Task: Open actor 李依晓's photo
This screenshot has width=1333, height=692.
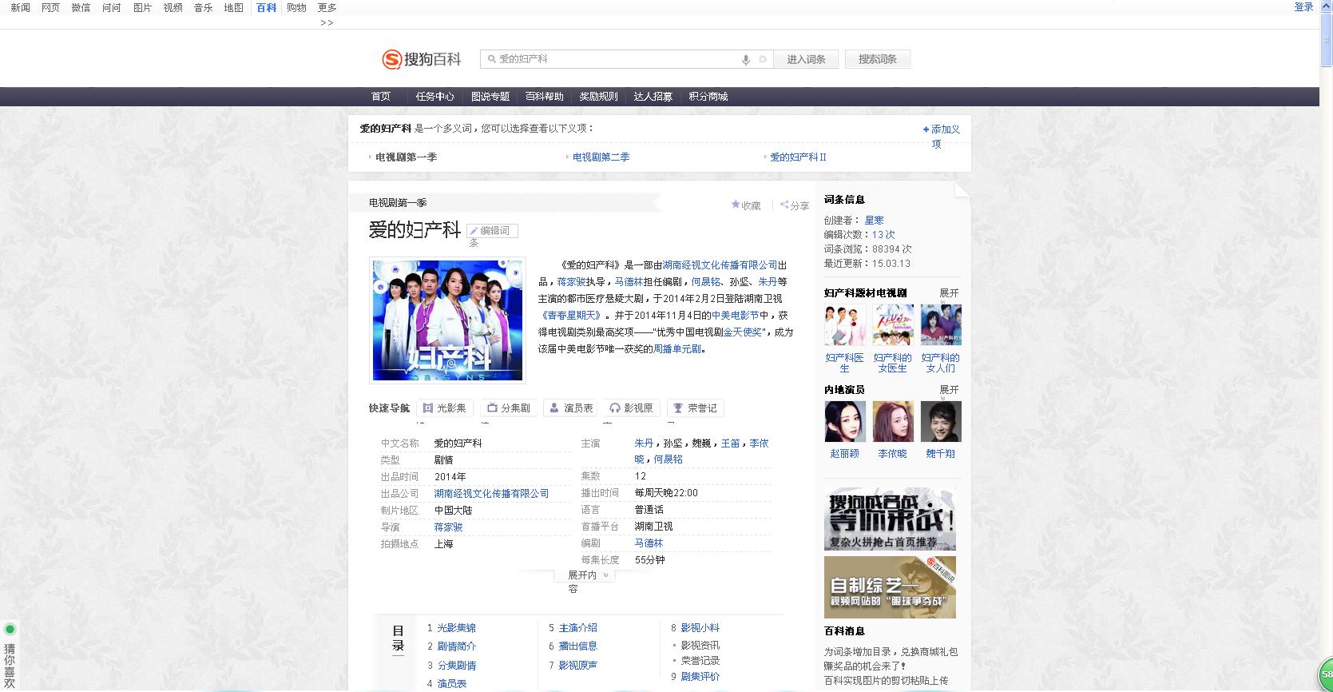Action: [x=893, y=421]
